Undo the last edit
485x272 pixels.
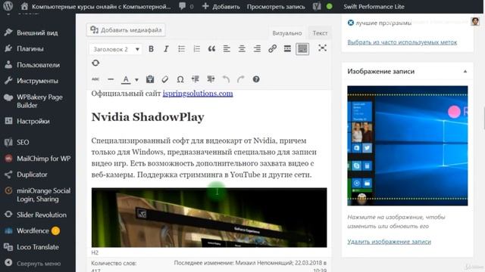click(226, 79)
